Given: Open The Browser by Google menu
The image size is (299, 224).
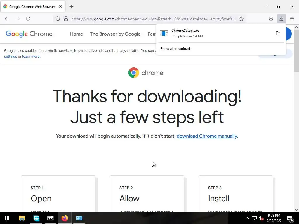Looking at the screenshot, I should (x=115, y=34).
